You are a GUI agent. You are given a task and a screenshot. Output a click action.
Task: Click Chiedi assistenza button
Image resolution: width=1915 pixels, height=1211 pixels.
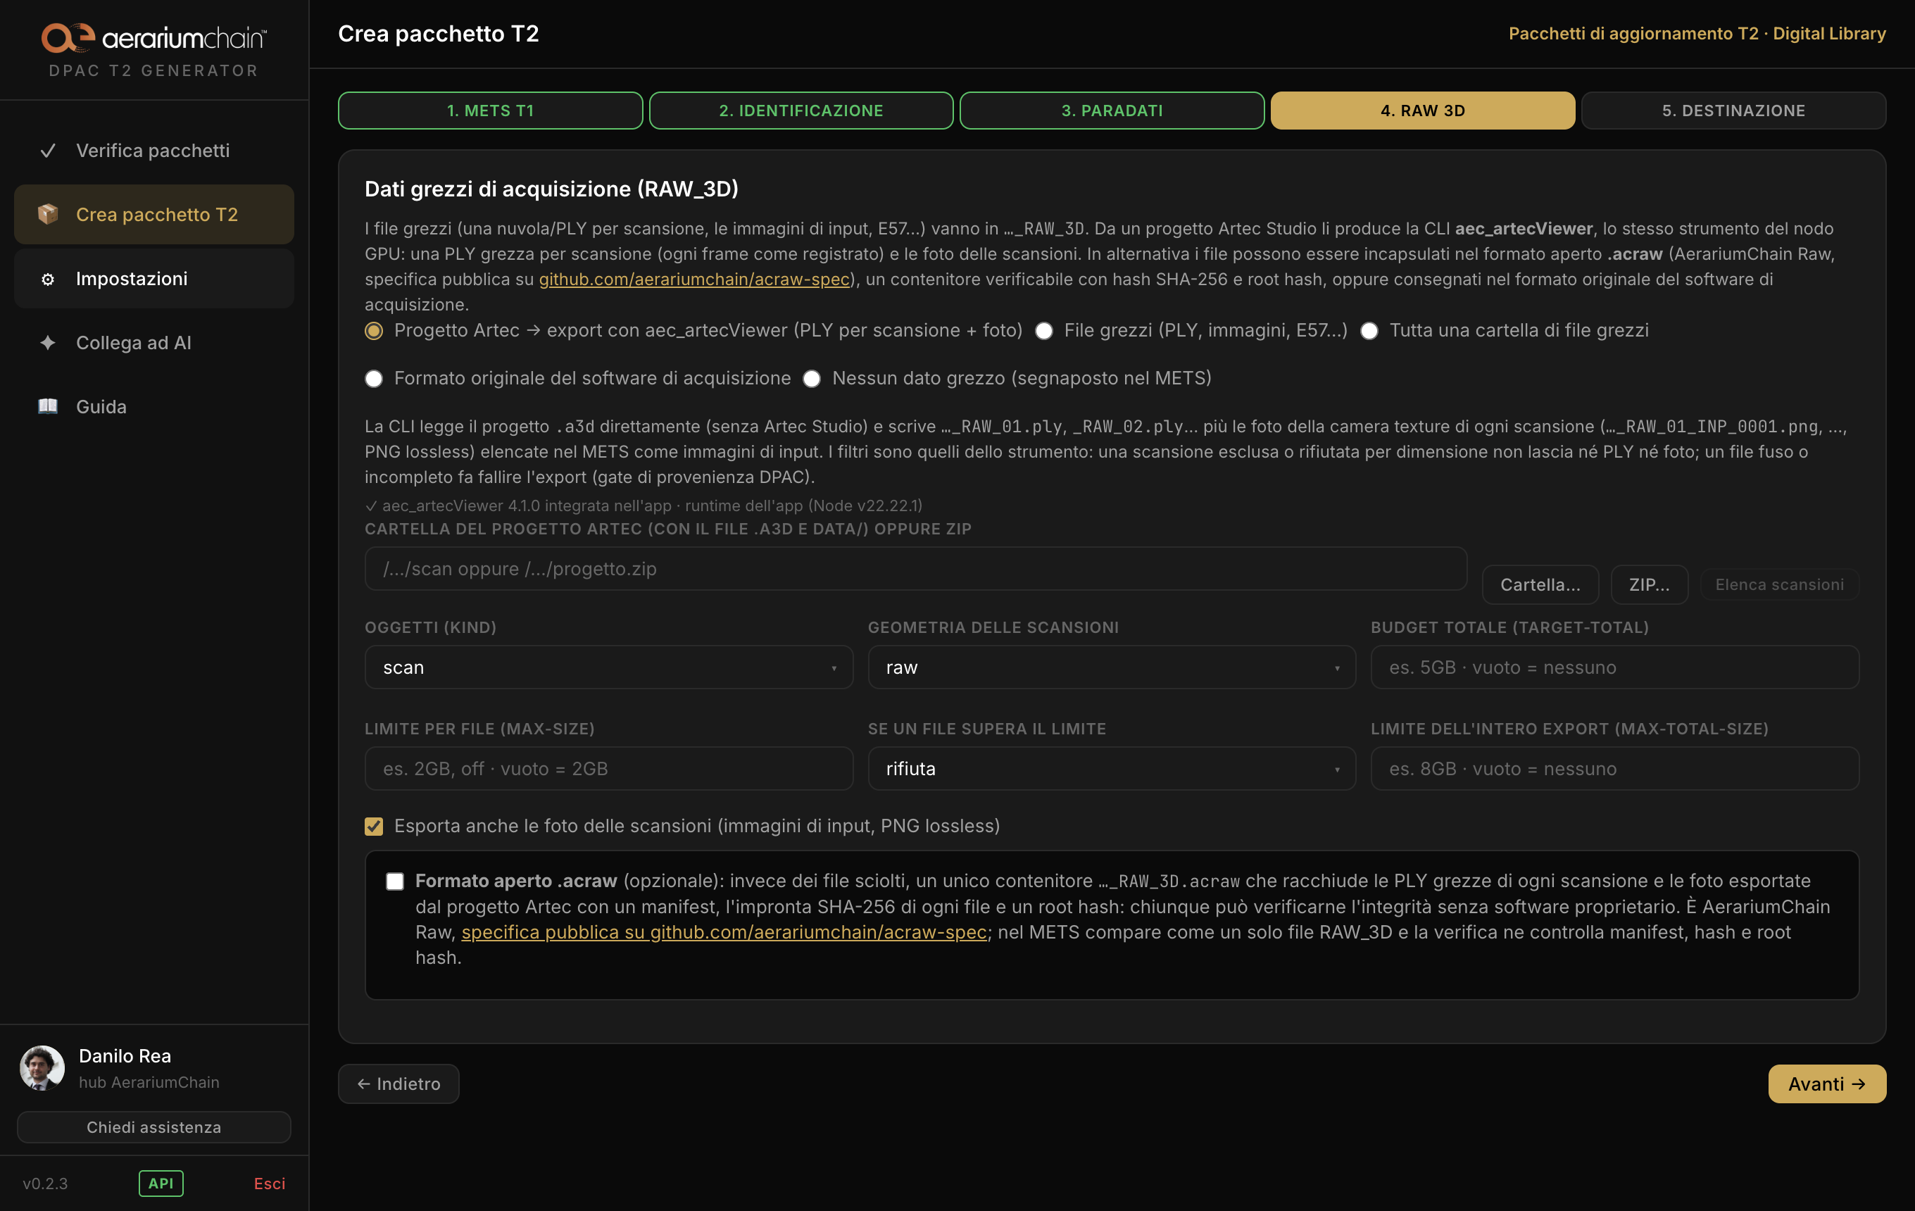pos(154,1127)
